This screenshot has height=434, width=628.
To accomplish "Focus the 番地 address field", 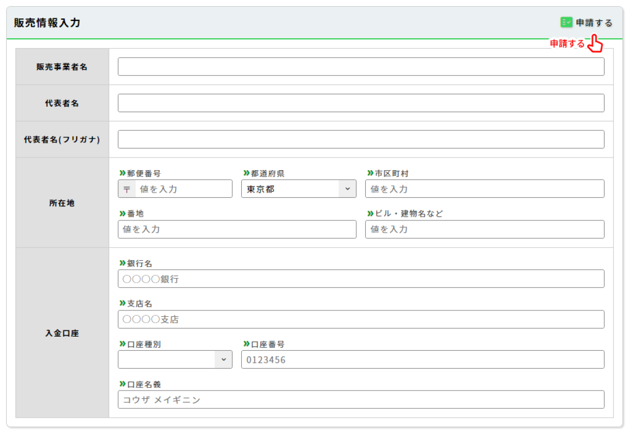I will point(237,229).
